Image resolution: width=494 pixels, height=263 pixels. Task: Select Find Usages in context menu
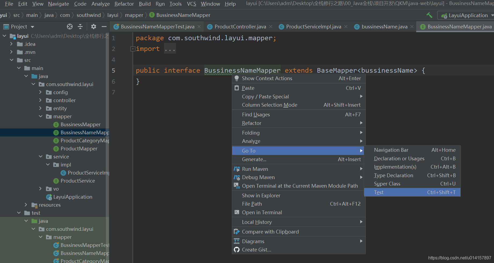click(x=299, y=114)
